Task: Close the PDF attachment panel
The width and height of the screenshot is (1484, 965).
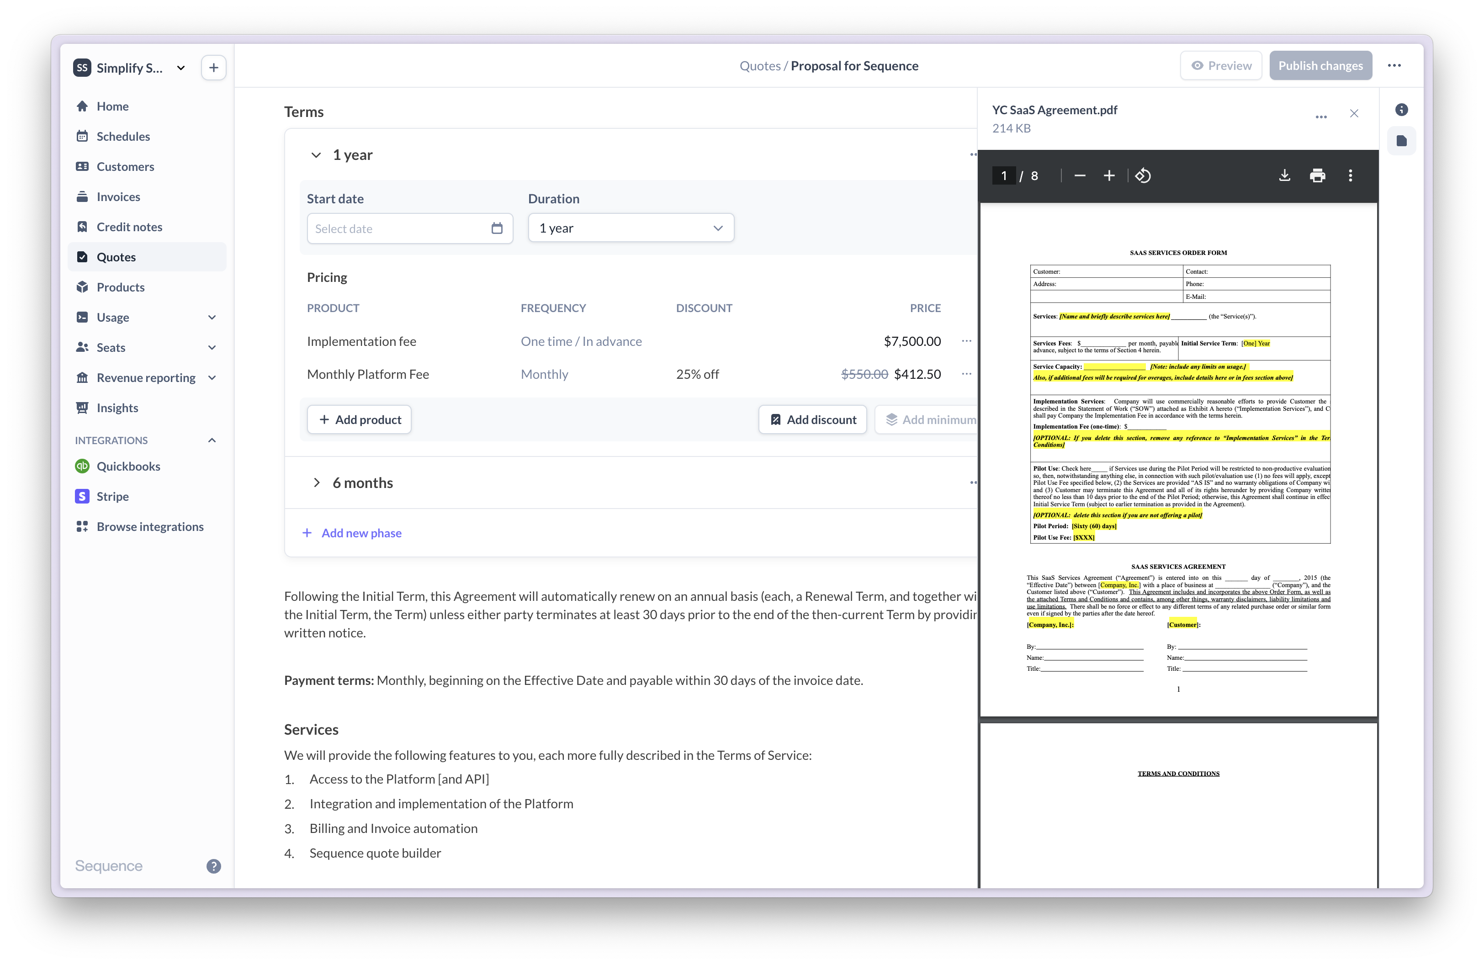Action: 1354,113
